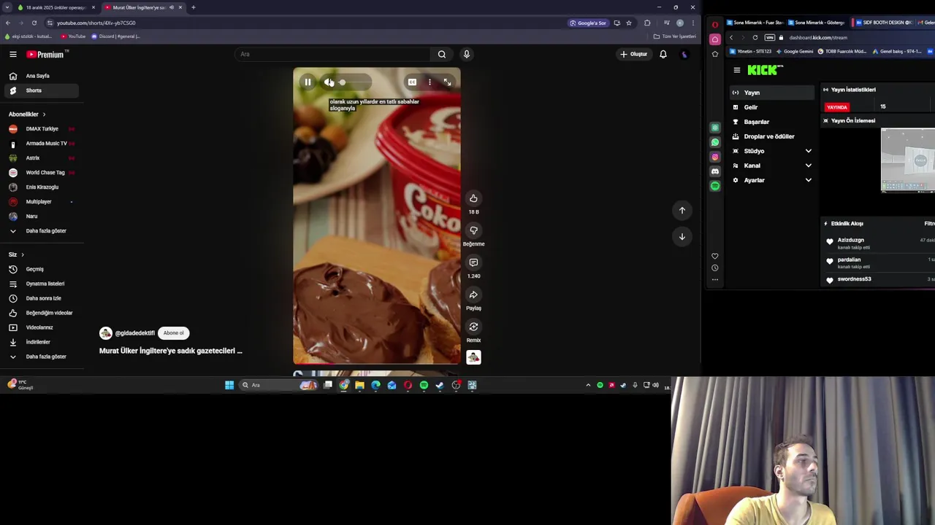Viewport: 935px width, 525px height.
Task: Like the Short with thumbs-up icon
Action: point(473,198)
